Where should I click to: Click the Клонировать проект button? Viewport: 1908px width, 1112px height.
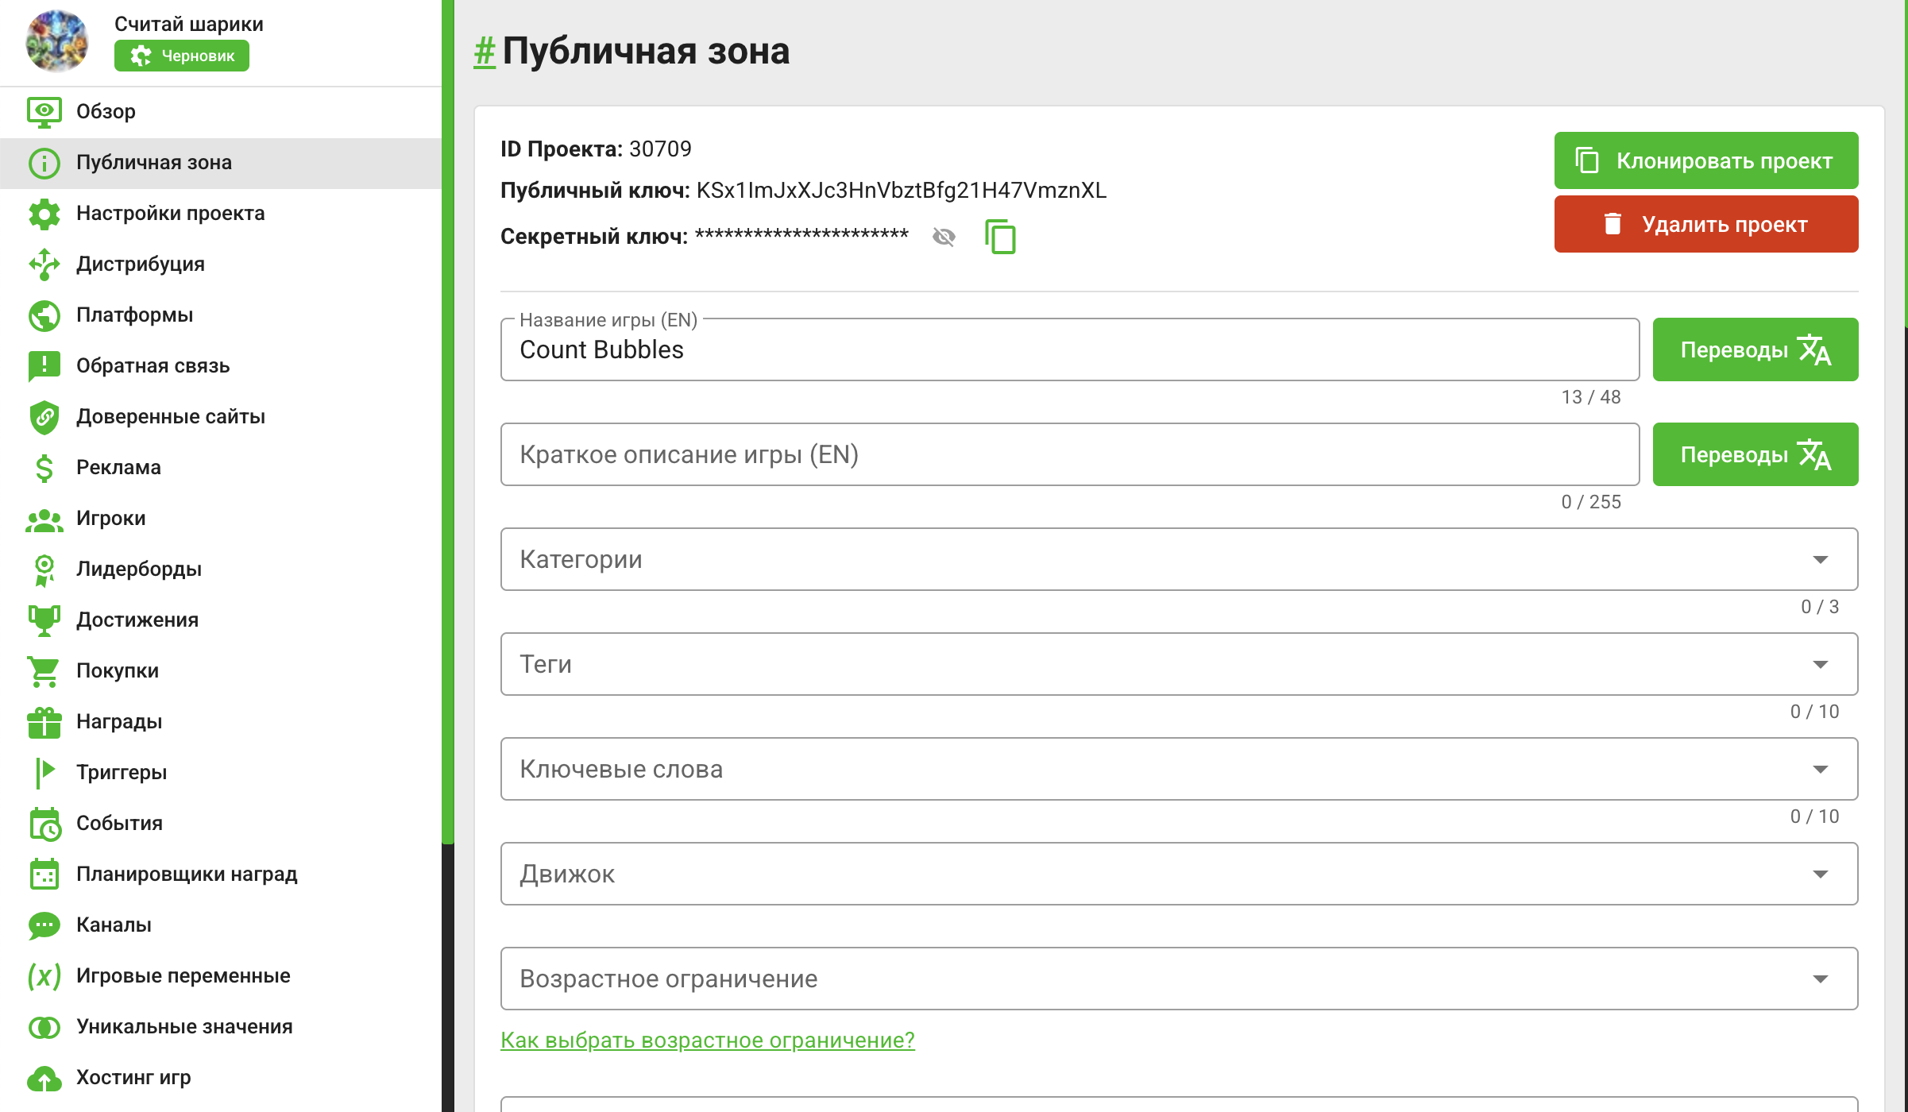pyautogui.click(x=1706, y=160)
